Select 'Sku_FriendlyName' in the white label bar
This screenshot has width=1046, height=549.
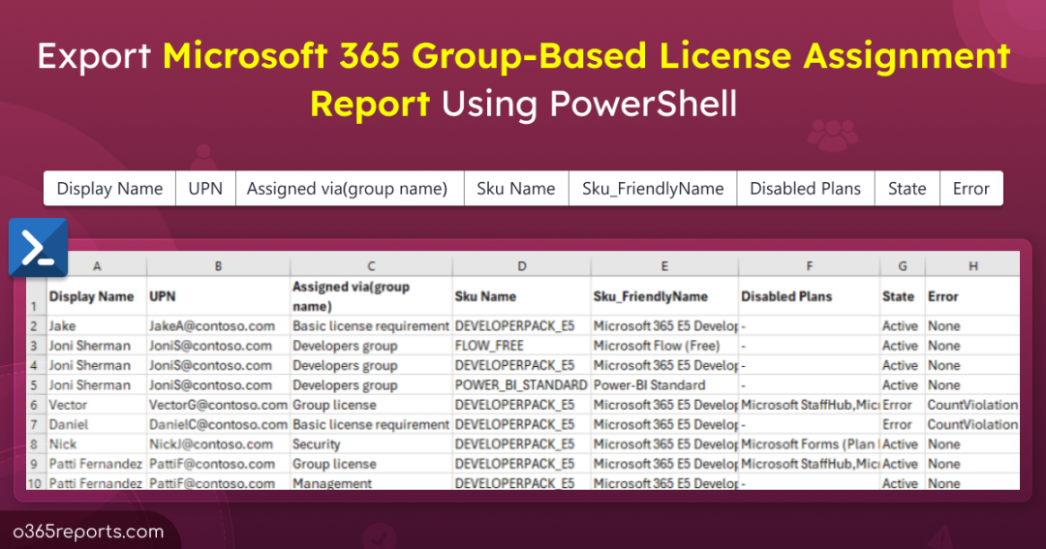point(653,189)
